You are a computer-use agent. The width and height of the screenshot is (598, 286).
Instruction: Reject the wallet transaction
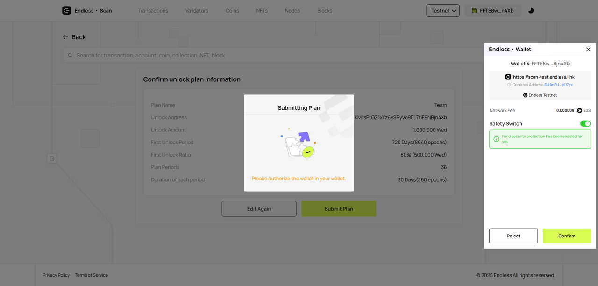pos(513,236)
